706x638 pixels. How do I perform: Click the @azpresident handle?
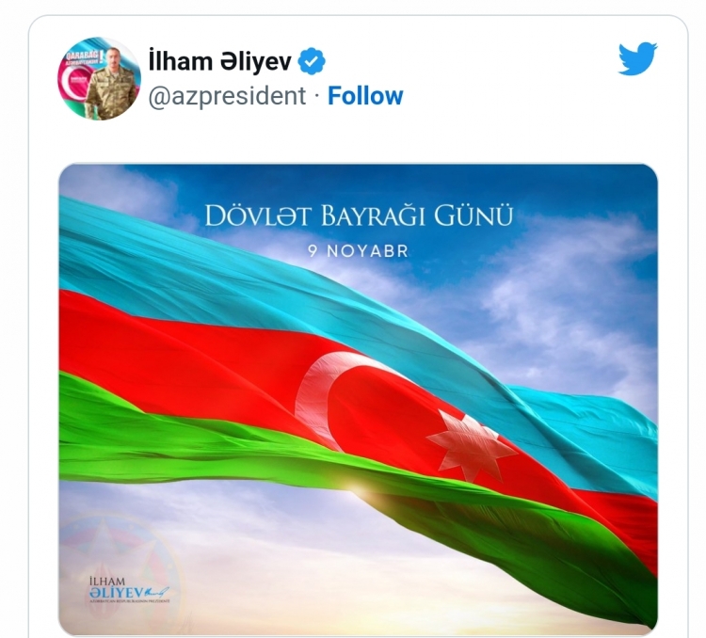pos(228,96)
